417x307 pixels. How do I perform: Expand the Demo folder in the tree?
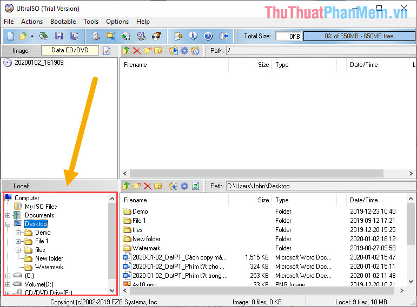pos(18,233)
